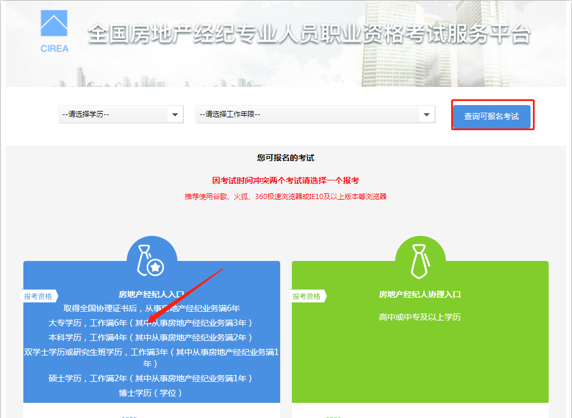Click the 您可报名的考试 heading
Viewport: 572px width, 418px height.
point(285,158)
